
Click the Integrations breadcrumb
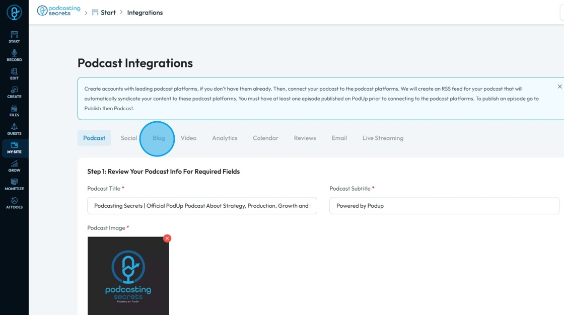(x=145, y=13)
